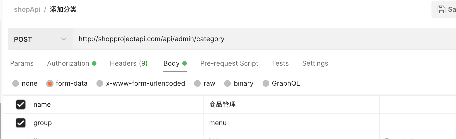Go to the Tests tab

tap(280, 63)
